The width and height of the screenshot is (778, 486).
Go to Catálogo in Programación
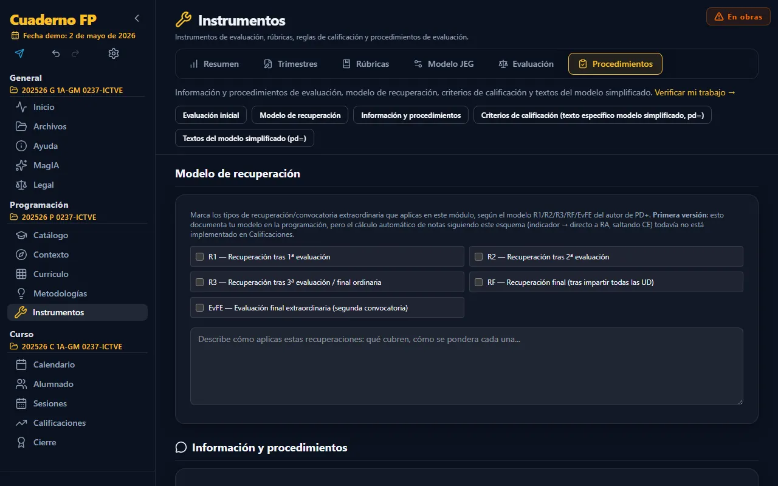point(78,235)
